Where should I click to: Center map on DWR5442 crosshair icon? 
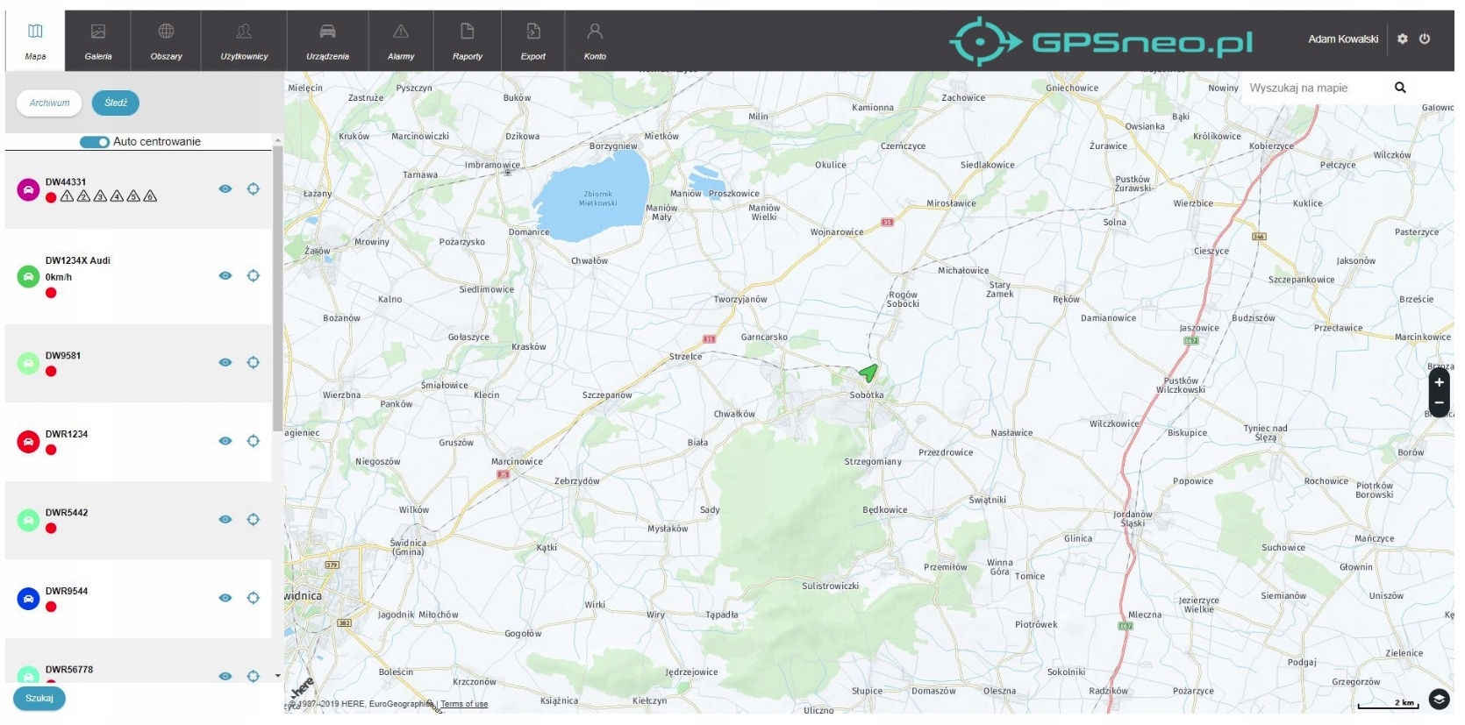pos(254,519)
